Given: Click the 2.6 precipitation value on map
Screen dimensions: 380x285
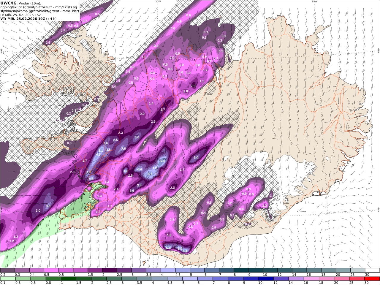Looking at the screenshot, I should point(153,121).
